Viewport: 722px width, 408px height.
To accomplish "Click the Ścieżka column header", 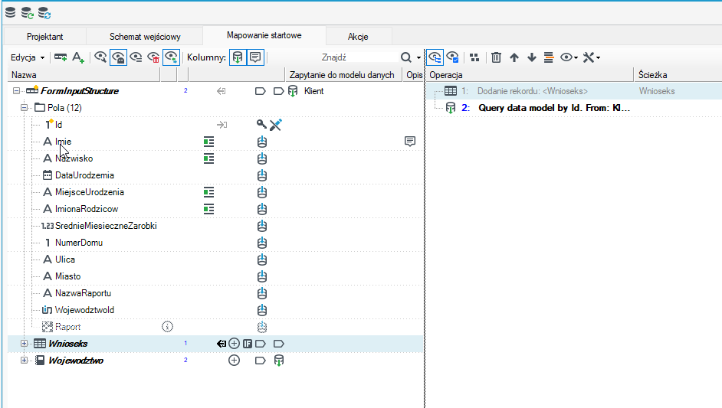I will pyautogui.click(x=678, y=74).
